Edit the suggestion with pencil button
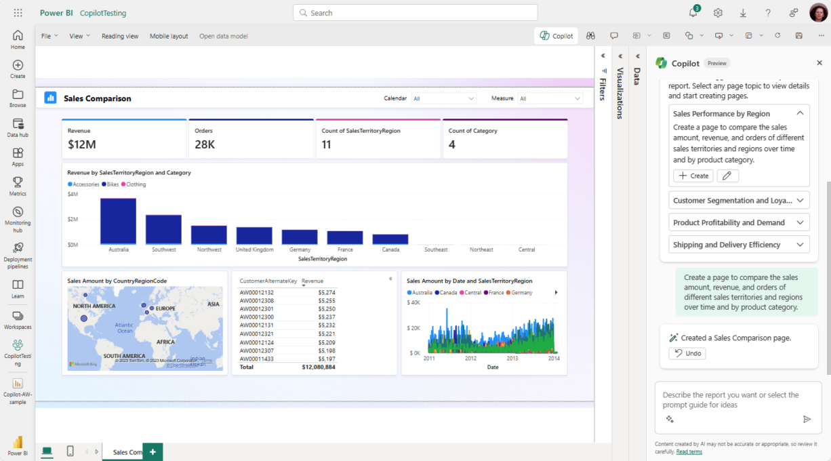This screenshot has width=831, height=461. [727, 176]
